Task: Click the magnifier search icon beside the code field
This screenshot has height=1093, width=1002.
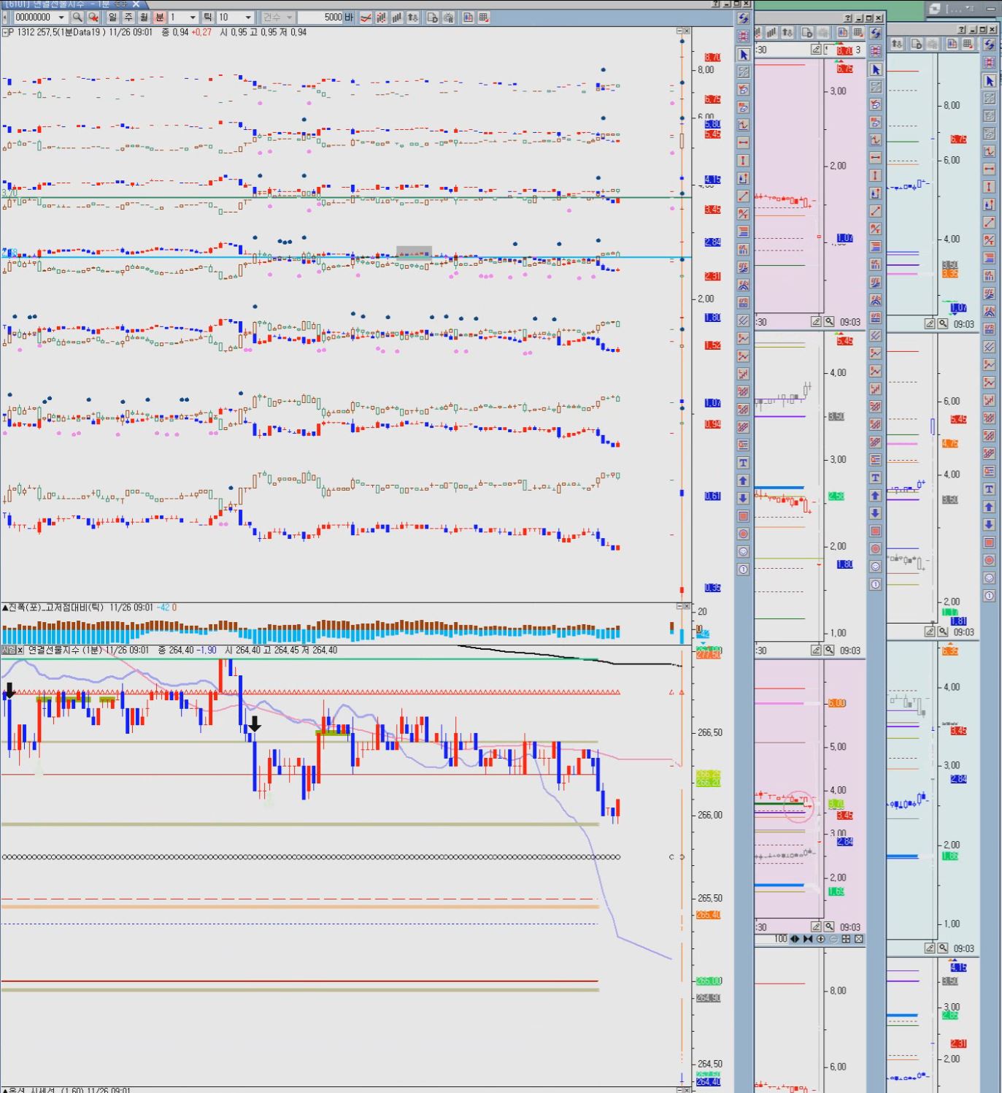Action: tap(77, 17)
